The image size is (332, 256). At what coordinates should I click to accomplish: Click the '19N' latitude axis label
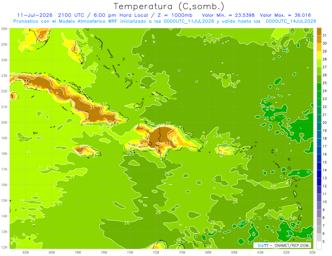[x=4, y=138]
